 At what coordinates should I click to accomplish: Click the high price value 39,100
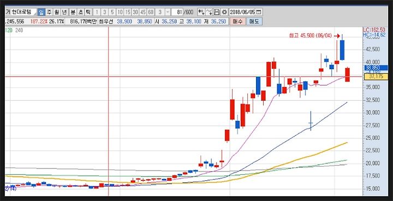coord(194,21)
